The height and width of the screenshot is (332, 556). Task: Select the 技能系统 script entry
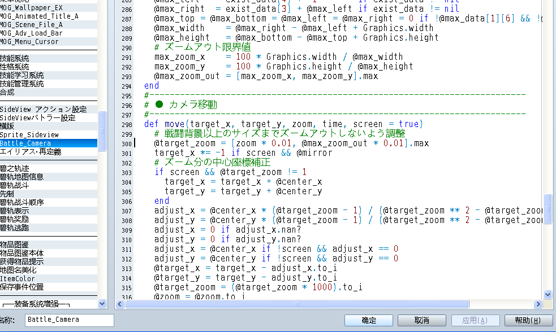click(49, 58)
